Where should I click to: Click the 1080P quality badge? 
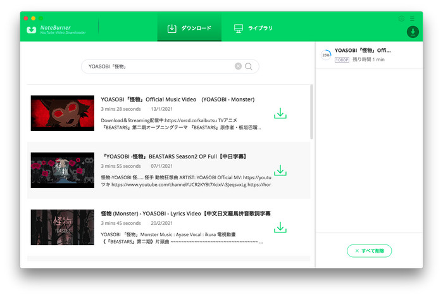(x=342, y=60)
